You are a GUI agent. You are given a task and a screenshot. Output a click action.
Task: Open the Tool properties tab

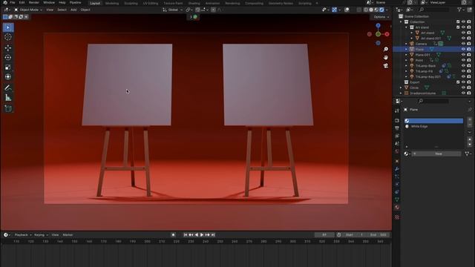[397, 111]
